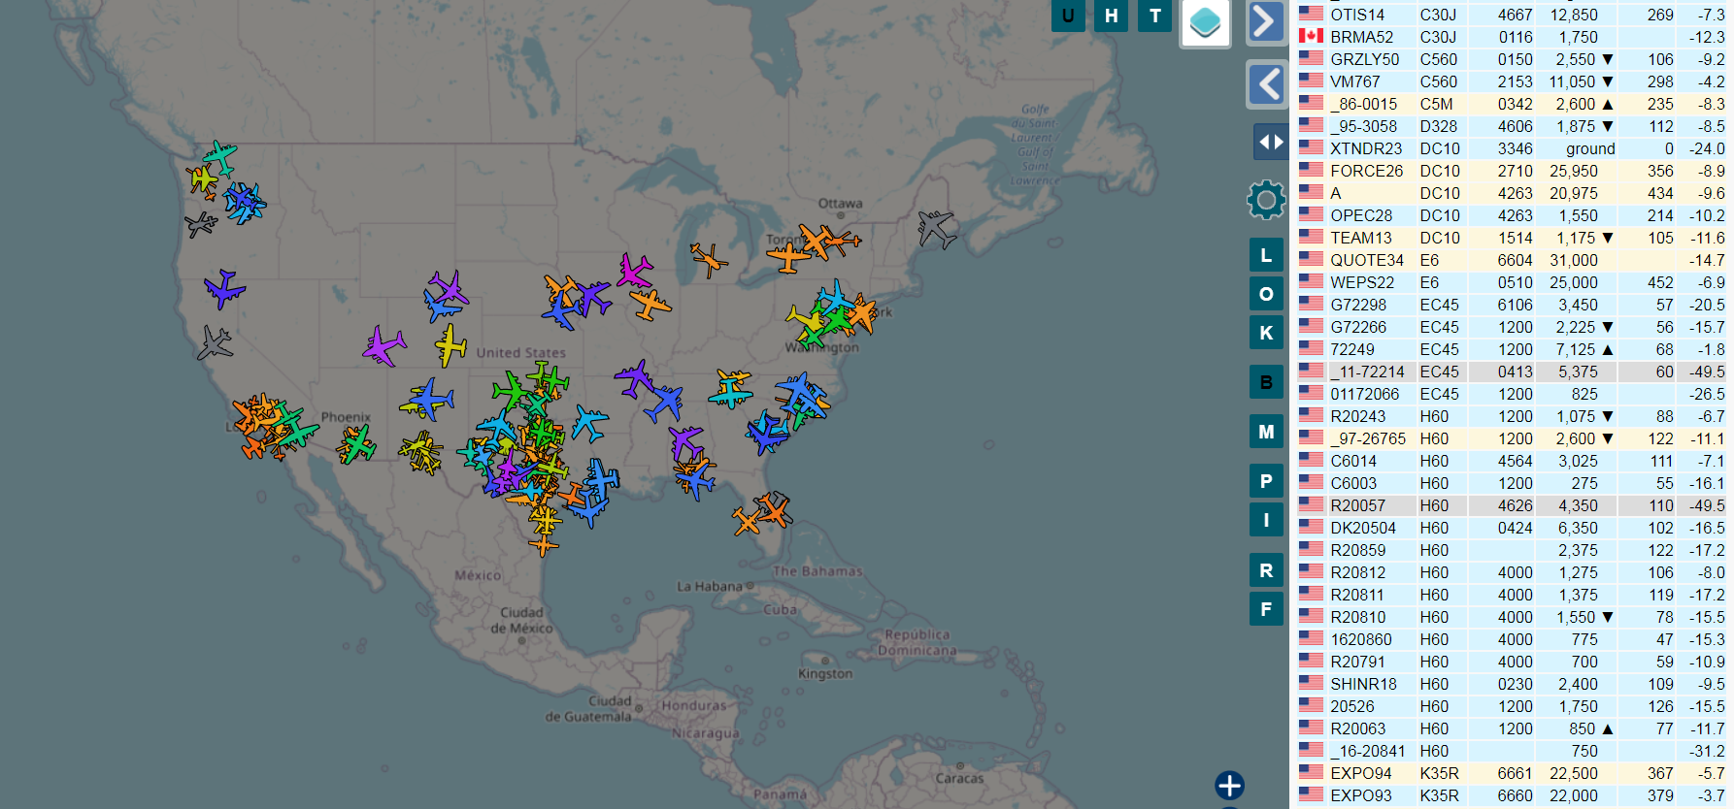
Task: Click the I map button
Action: coord(1266,520)
